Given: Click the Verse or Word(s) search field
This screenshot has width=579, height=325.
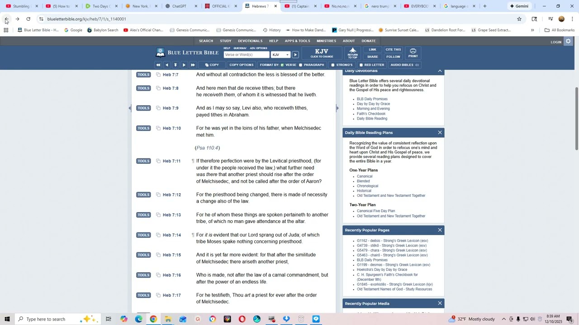Looking at the screenshot, I should [x=247, y=55].
